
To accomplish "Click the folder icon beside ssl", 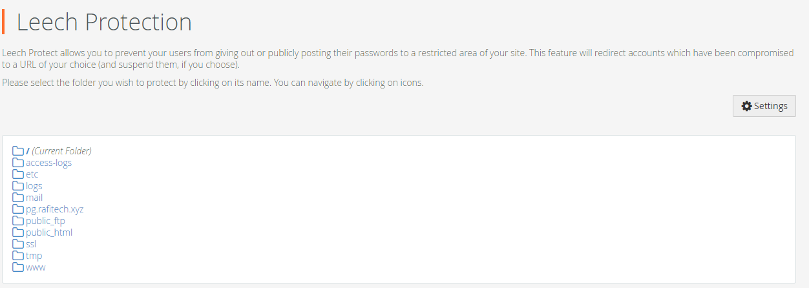I will click(18, 244).
